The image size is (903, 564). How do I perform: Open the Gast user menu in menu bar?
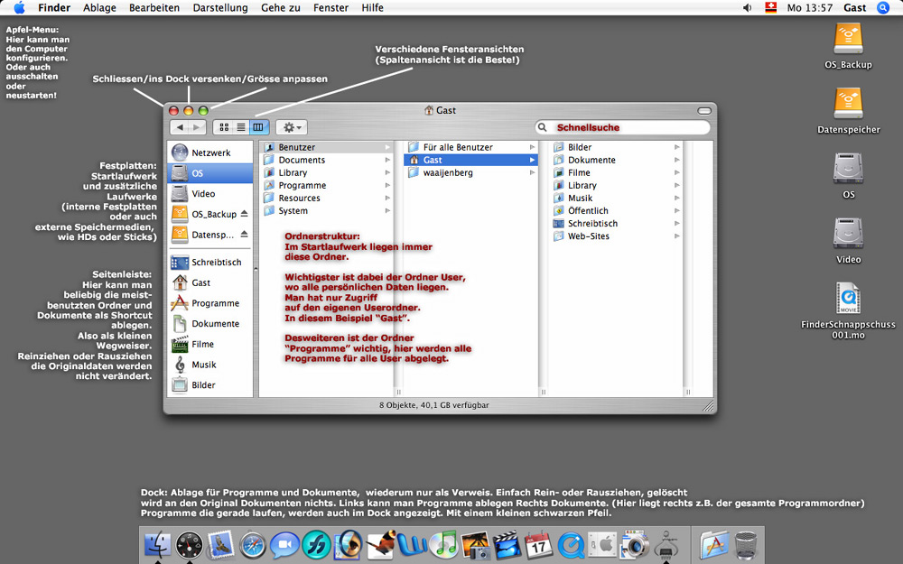point(854,7)
